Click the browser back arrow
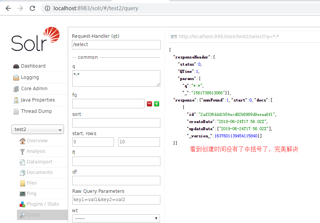The height and width of the screenshot is (223, 320). [x=8, y=8]
